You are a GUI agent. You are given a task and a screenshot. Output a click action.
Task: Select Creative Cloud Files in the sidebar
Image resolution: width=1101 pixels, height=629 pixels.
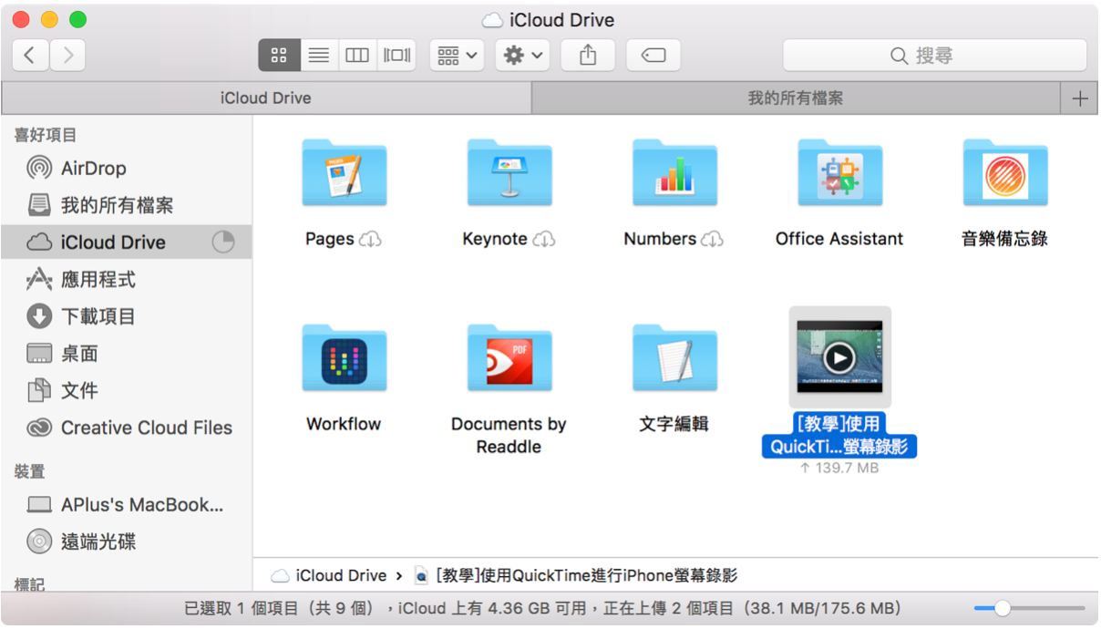(x=126, y=428)
